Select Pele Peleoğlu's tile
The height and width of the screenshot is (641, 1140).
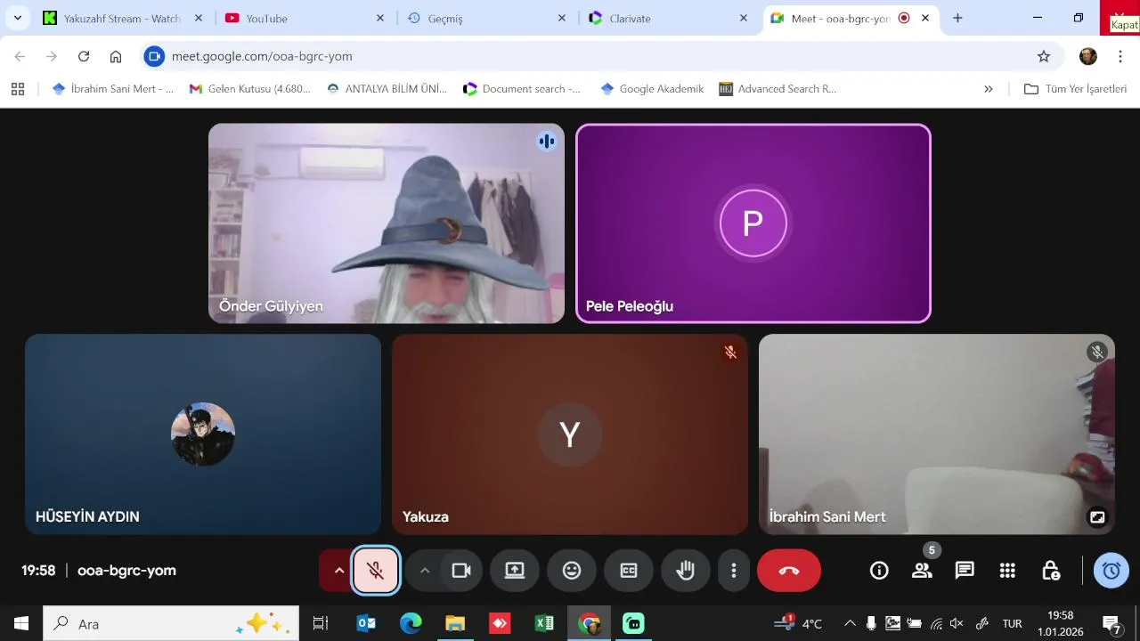point(753,223)
